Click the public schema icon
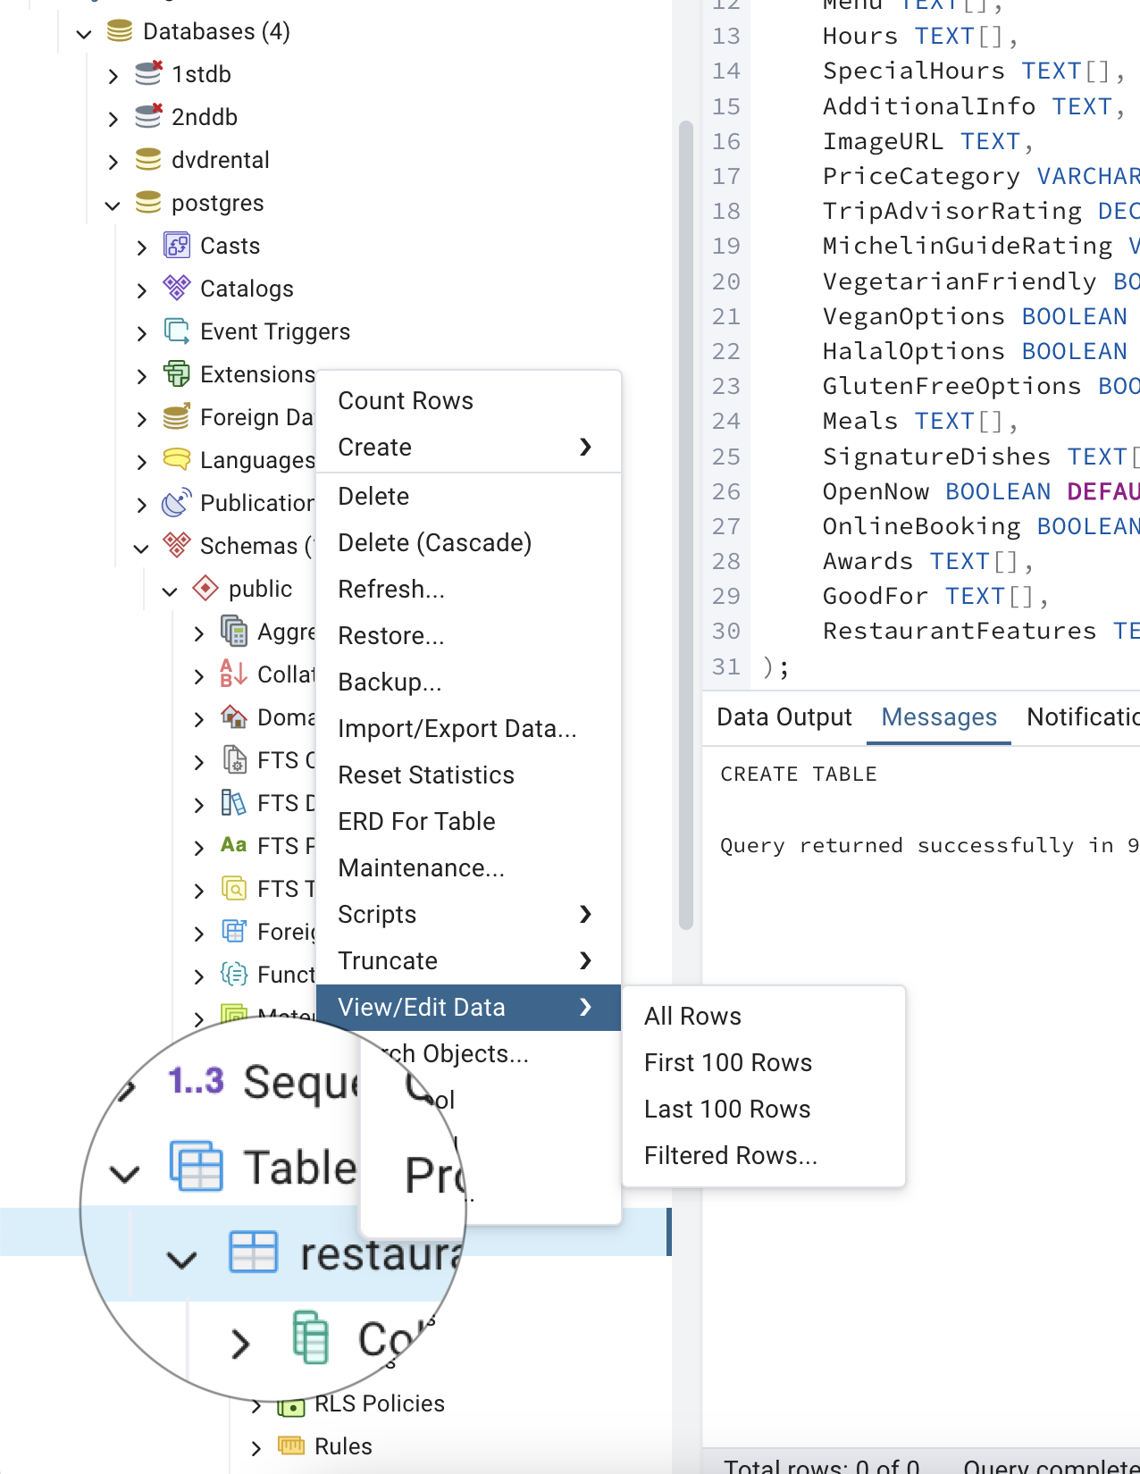Image resolution: width=1140 pixels, height=1474 pixels. click(205, 589)
